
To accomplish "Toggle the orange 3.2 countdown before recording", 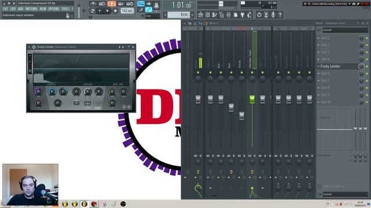I will coord(111,4).
